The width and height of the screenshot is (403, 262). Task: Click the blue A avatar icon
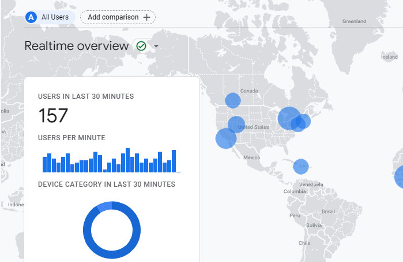(31, 17)
